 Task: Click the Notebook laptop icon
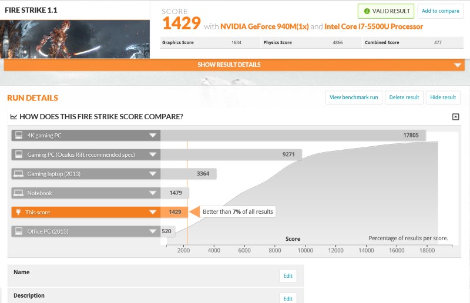coord(19,193)
